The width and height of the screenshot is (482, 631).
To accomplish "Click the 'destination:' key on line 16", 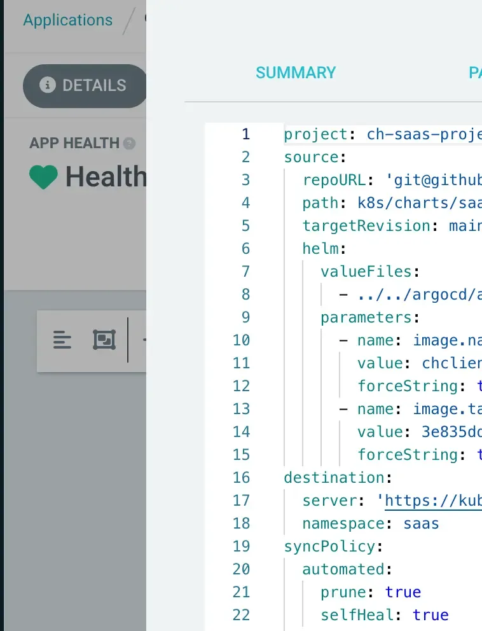I will coord(330,478).
